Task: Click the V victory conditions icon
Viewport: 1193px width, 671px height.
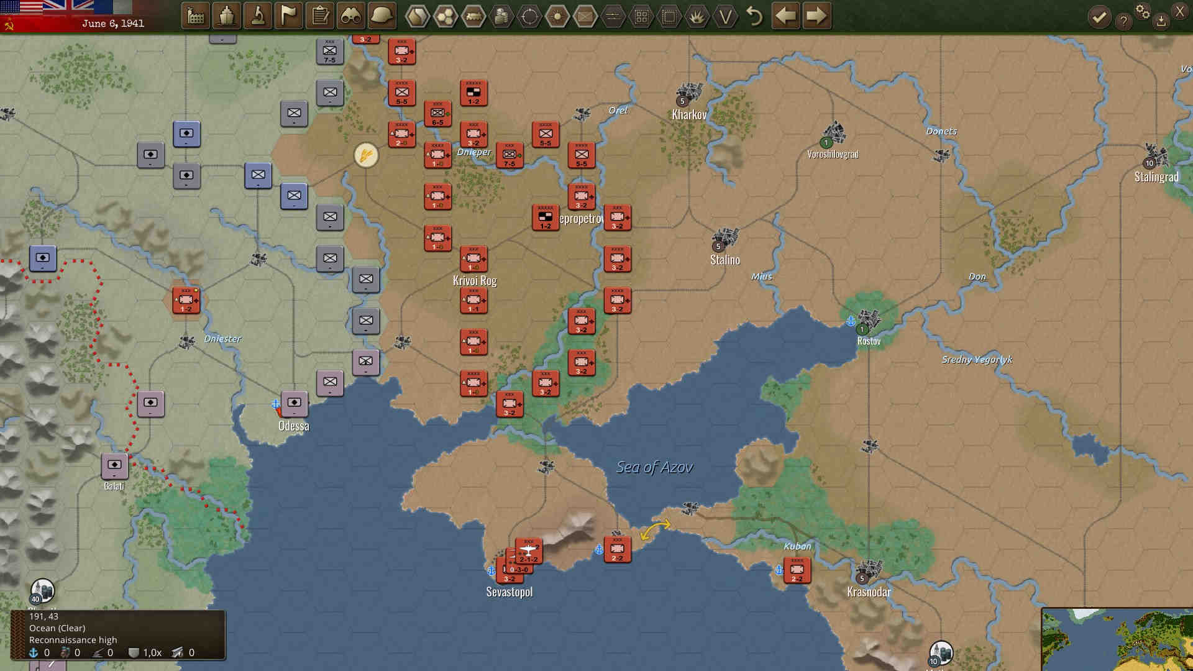Action: click(x=724, y=16)
